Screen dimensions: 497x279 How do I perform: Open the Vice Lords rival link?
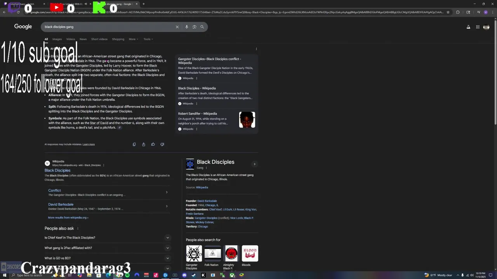[x=236, y=218]
